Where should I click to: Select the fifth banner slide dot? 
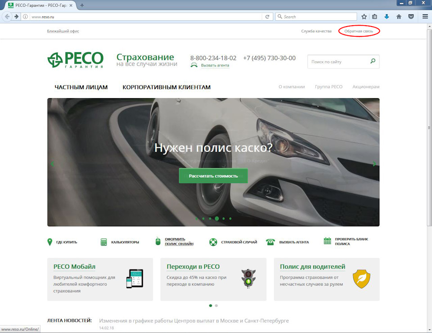[x=224, y=218]
